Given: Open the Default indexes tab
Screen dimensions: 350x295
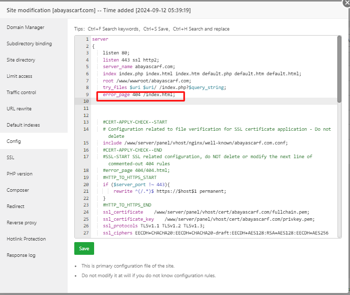Looking at the screenshot, I should 23,125.
